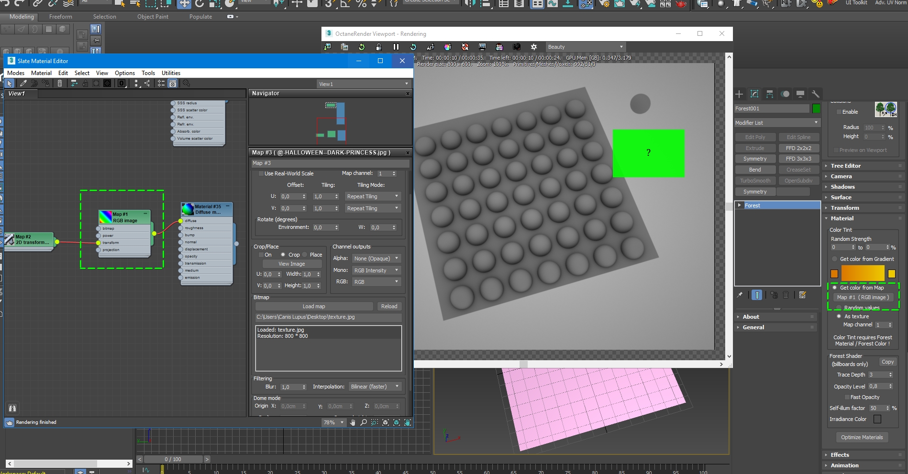908x474 pixels.
Task: Open Alpha None (Opaque) dropdown
Action: click(376, 259)
